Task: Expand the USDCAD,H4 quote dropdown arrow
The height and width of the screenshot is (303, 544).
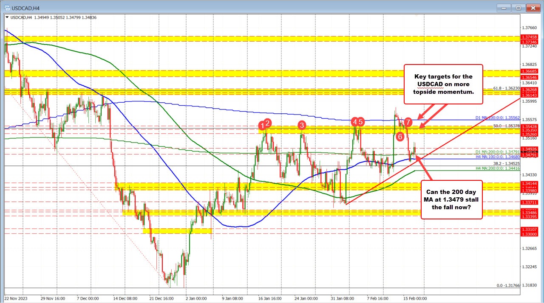Action: [7, 17]
